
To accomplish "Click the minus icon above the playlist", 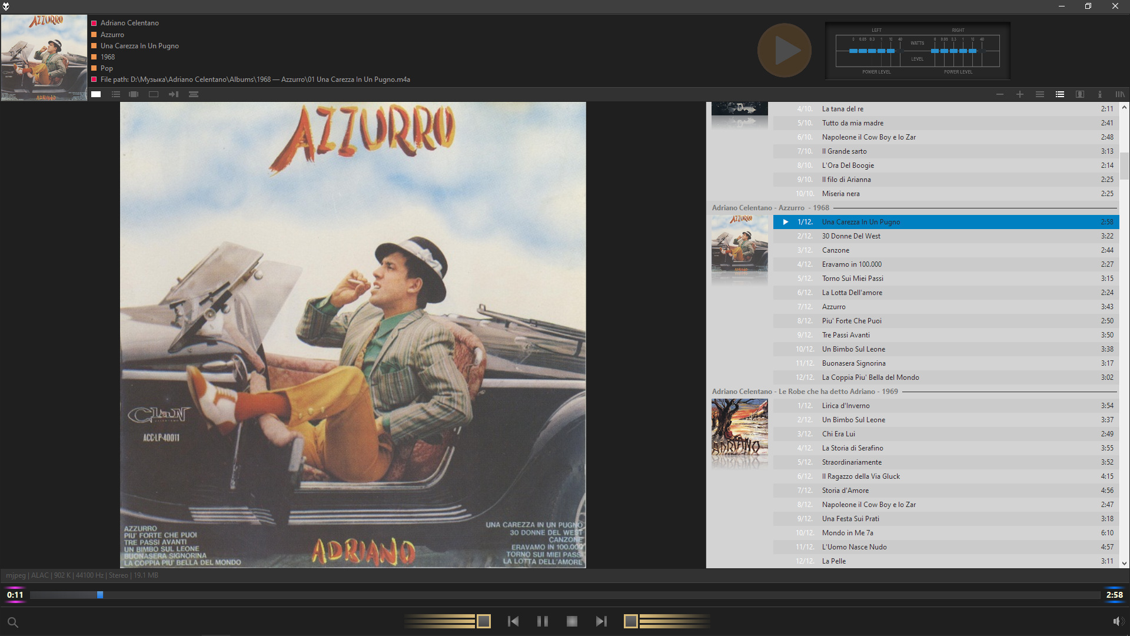I will (x=1000, y=94).
